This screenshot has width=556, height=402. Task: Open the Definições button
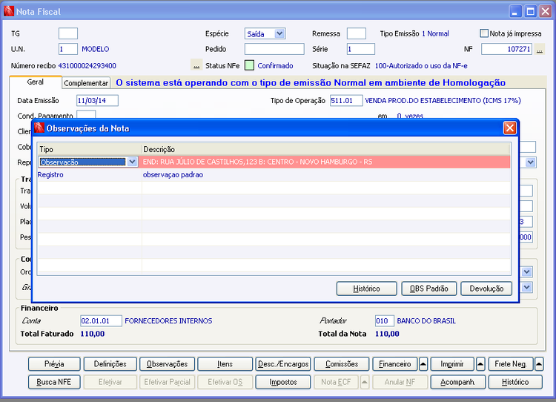[x=110, y=364]
